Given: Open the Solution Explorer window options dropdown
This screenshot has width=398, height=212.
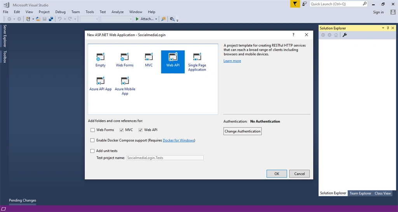Looking at the screenshot, I should point(383,28).
